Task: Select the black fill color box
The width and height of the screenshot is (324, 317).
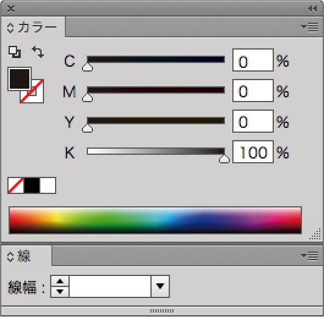Action: pos(20,79)
